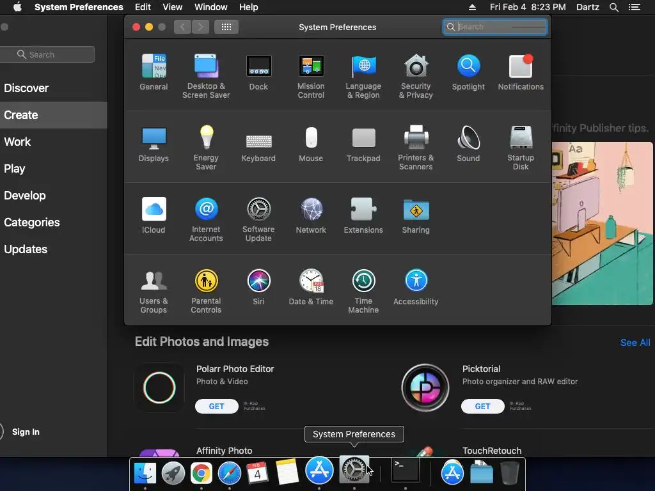
Task: Open the View menu
Action: pyautogui.click(x=173, y=7)
